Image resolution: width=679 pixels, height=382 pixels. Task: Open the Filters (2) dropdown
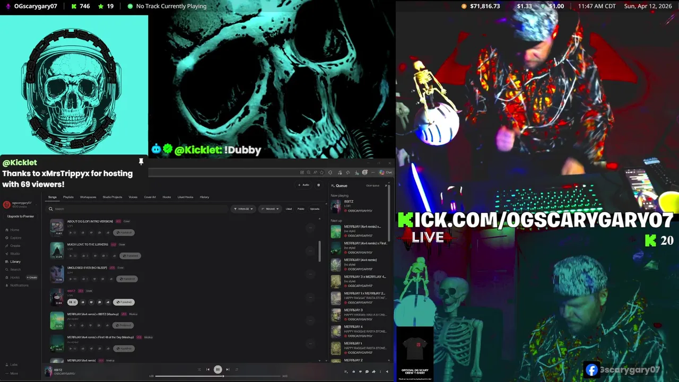click(x=243, y=209)
